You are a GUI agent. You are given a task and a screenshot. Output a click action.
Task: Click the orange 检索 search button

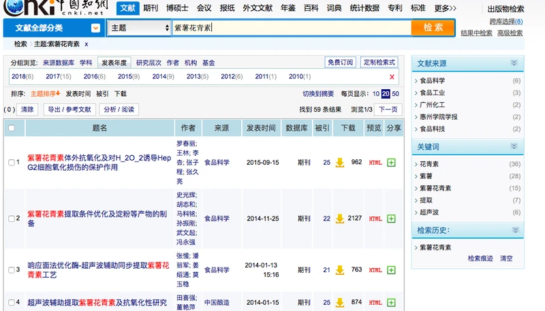coord(433,27)
